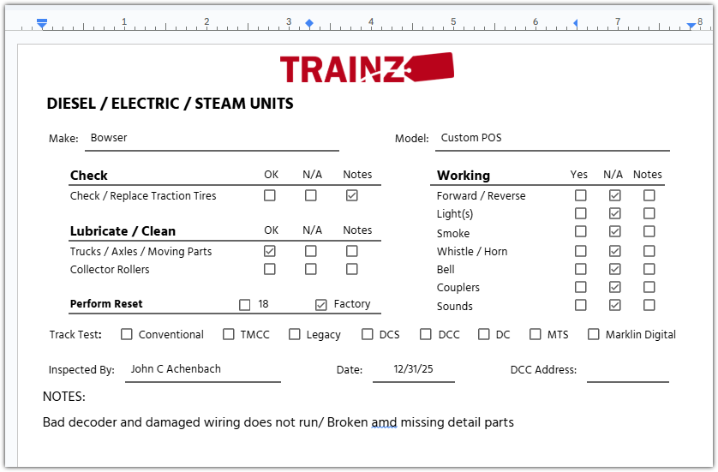This screenshot has height=472, width=718.
Task: Click the right indent triangle on ruler
Action: point(691,26)
